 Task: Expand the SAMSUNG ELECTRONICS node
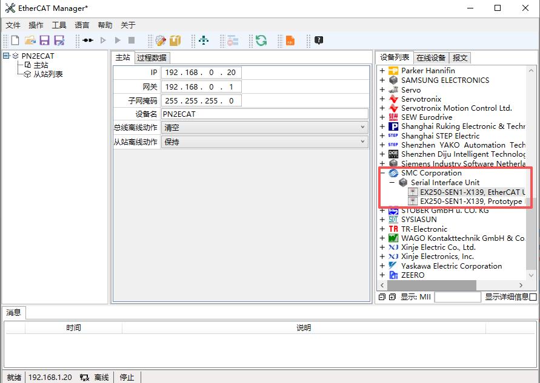pyautogui.click(x=382, y=80)
